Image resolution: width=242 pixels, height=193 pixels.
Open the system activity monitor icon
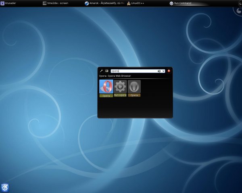pyautogui.click(x=107, y=71)
